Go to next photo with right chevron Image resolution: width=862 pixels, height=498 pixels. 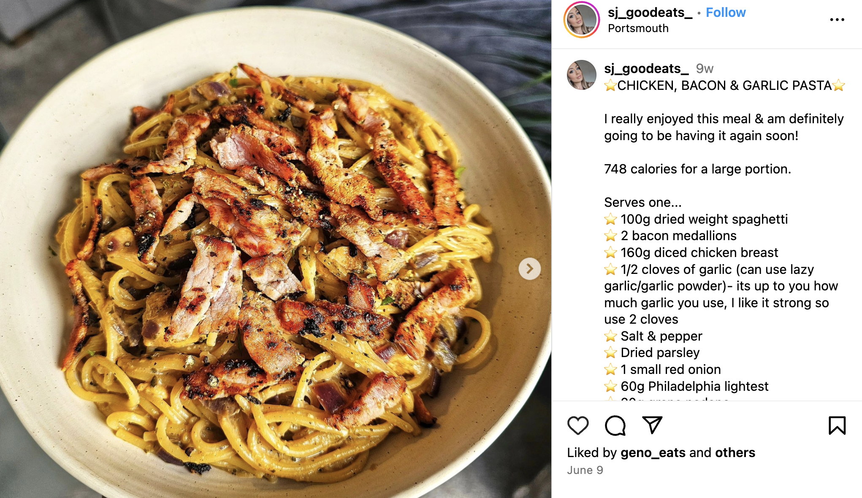click(529, 269)
